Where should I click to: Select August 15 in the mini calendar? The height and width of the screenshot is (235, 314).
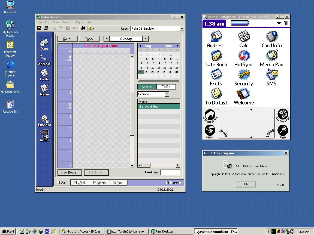tap(165, 63)
